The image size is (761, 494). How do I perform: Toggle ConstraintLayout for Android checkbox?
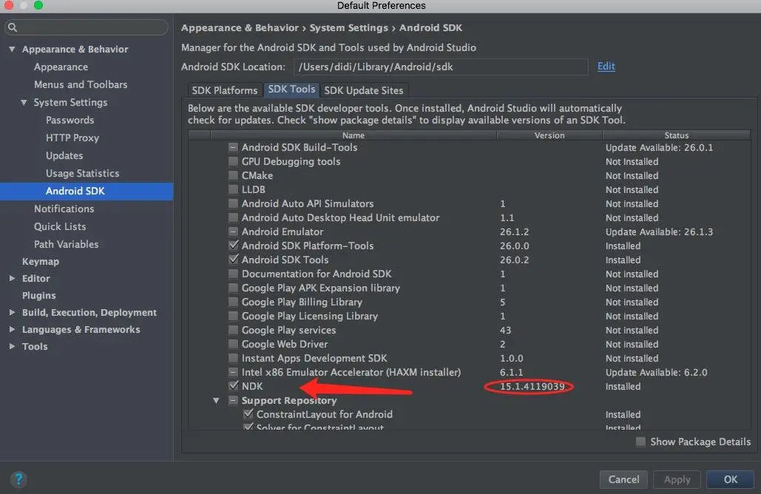[248, 414]
